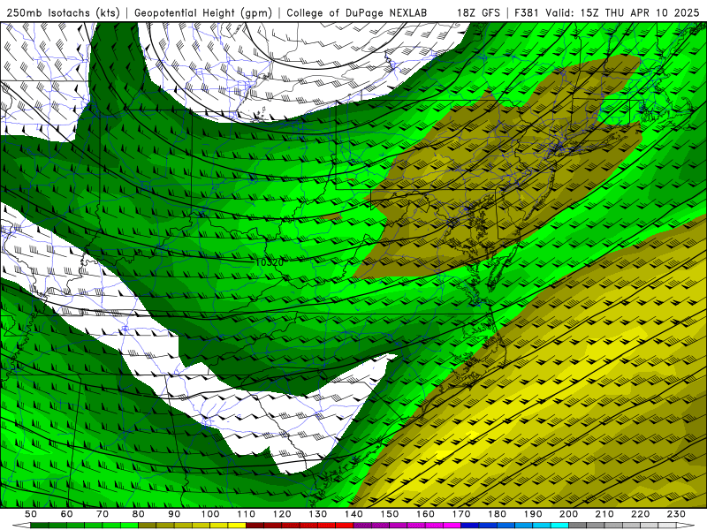Click the "250mb Isotachs (kts)" header text
The image size is (707, 530).
[x=64, y=13]
